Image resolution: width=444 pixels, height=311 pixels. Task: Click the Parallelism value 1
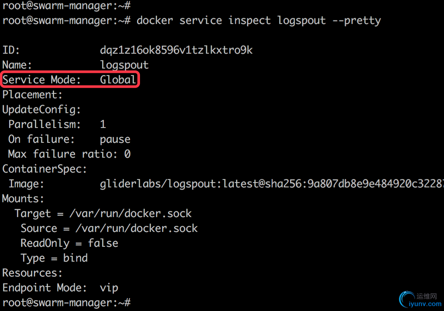click(x=103, y=124)
